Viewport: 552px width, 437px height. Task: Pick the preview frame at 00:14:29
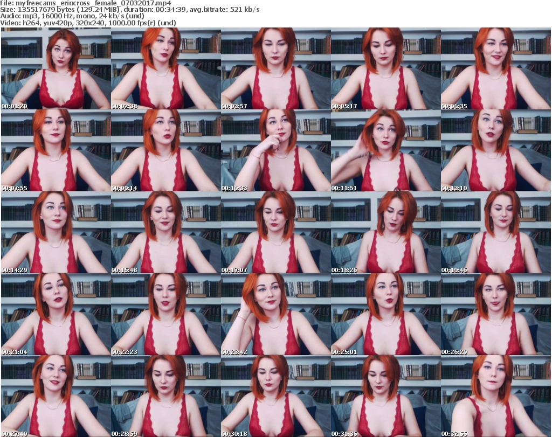click(56, 232)
